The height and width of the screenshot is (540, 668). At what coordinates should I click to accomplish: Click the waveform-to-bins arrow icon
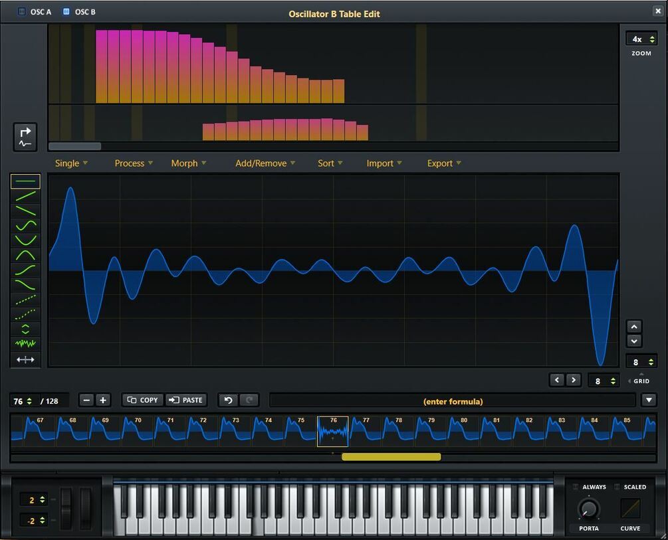click(25, 137)
